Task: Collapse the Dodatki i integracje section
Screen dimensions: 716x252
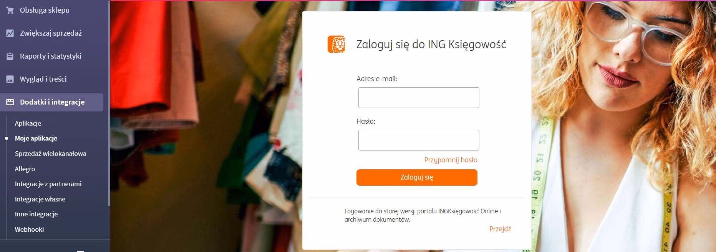Action: [52, 102]
